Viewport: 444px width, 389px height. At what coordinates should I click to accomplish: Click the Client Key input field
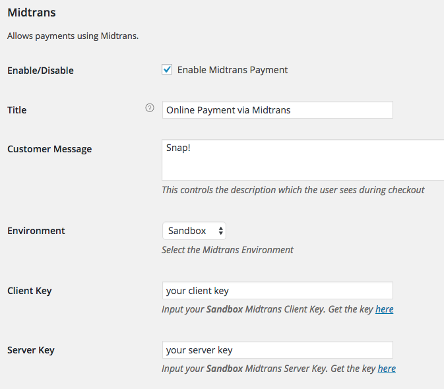[277, 291]
